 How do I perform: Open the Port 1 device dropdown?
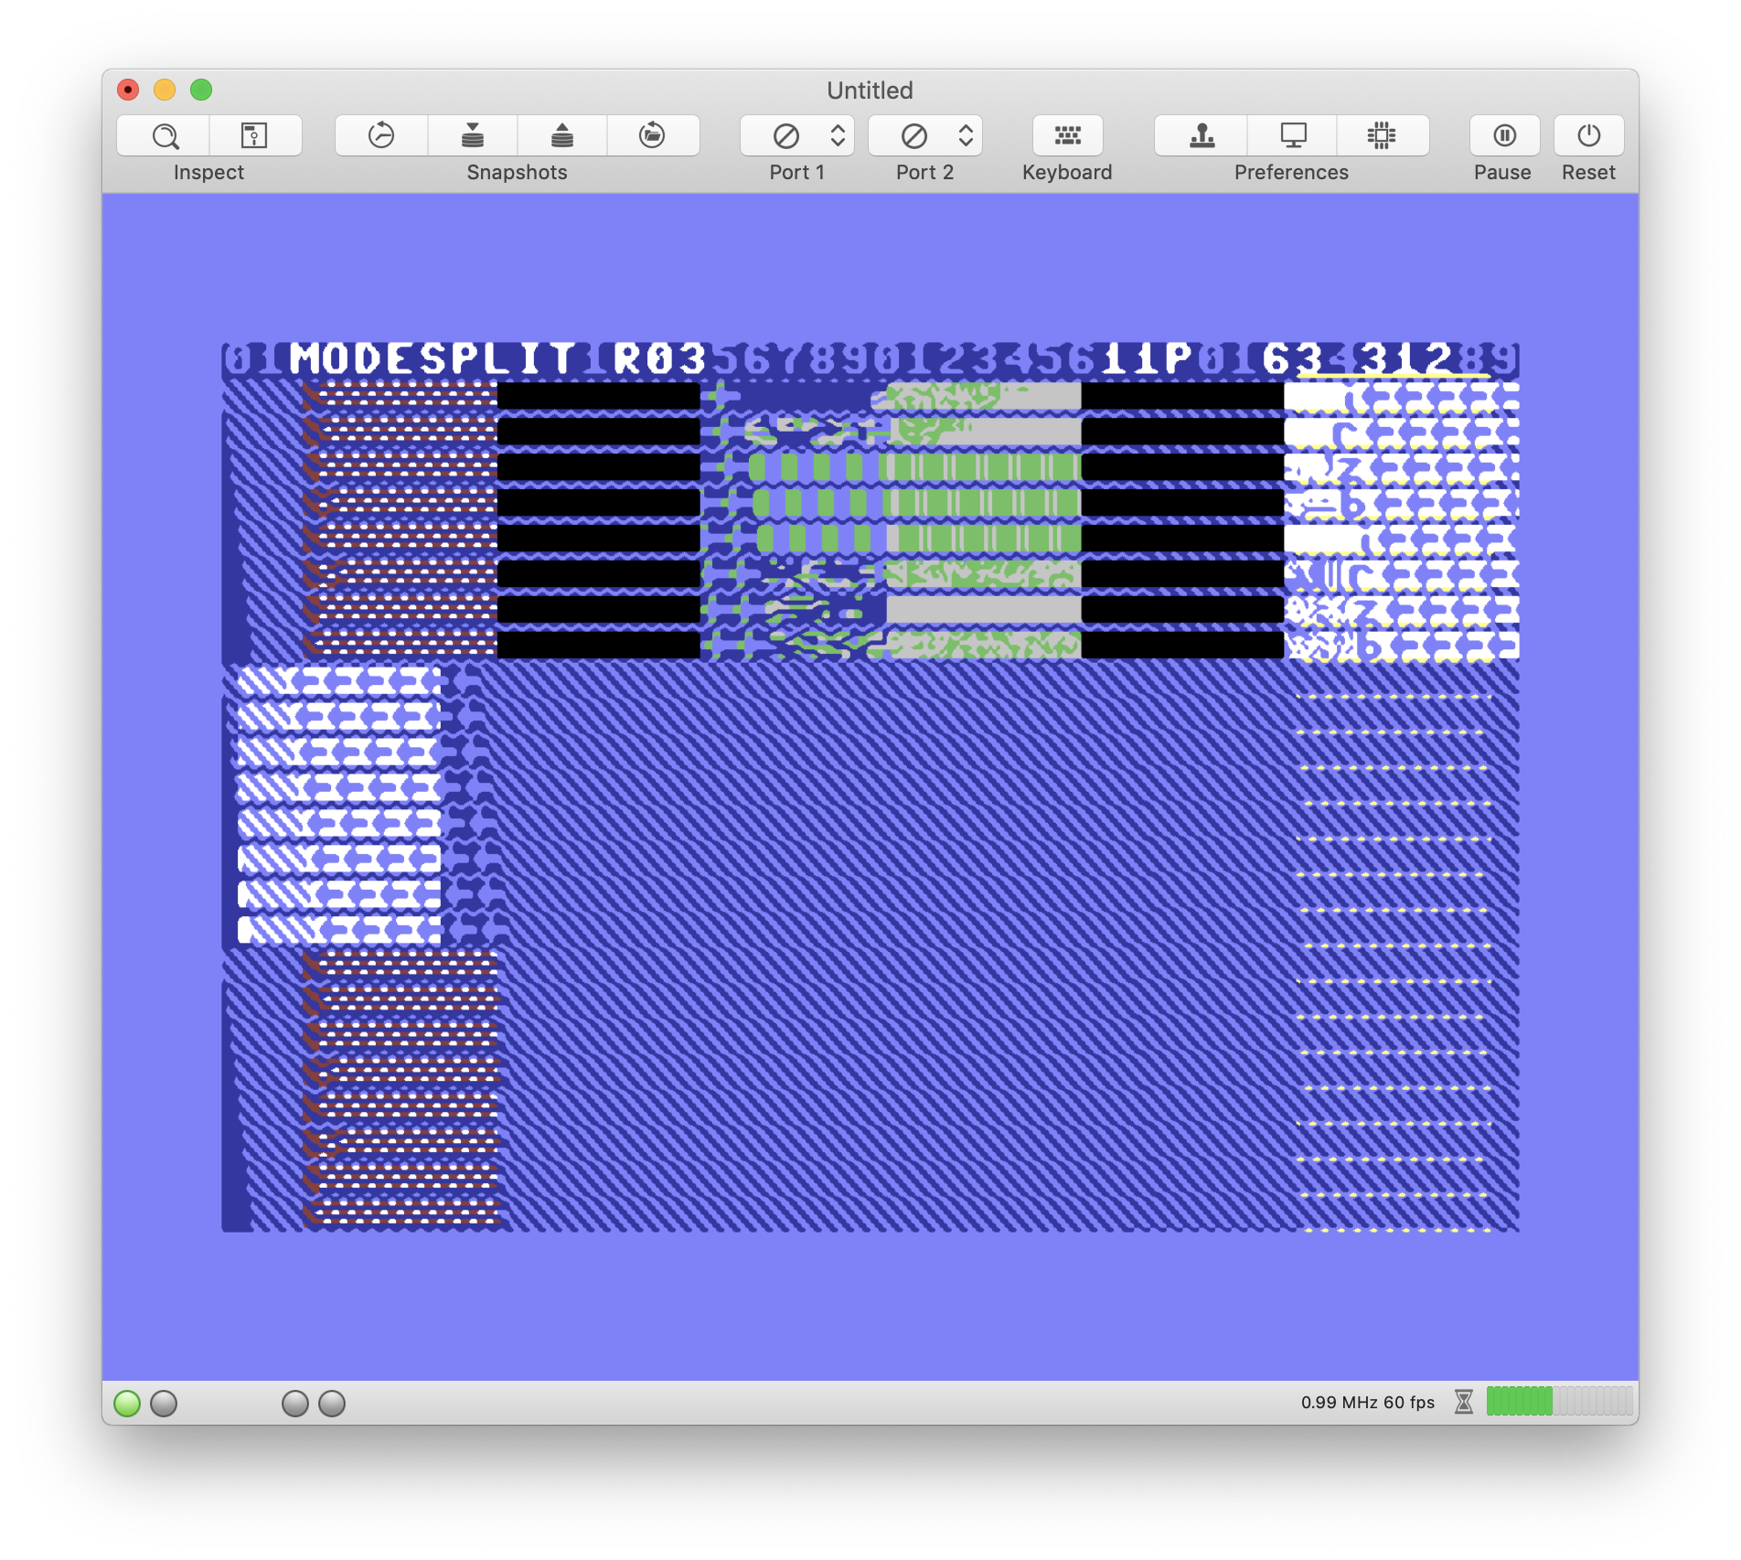[797, 135]
